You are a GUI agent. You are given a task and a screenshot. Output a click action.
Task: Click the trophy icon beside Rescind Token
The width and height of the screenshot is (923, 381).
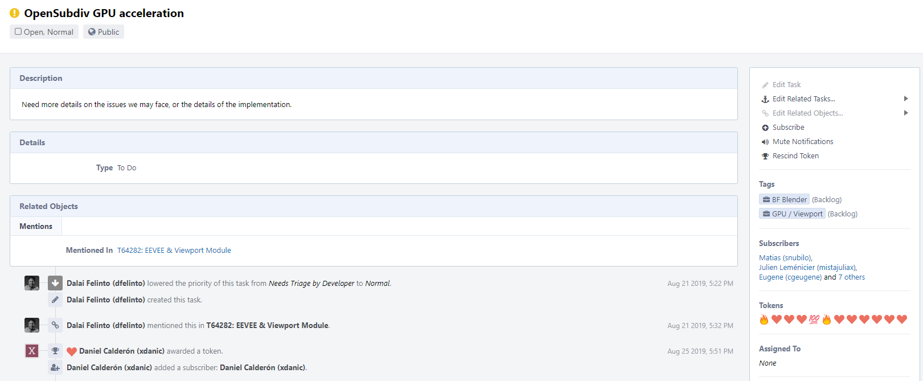click(x=765, y=156)
